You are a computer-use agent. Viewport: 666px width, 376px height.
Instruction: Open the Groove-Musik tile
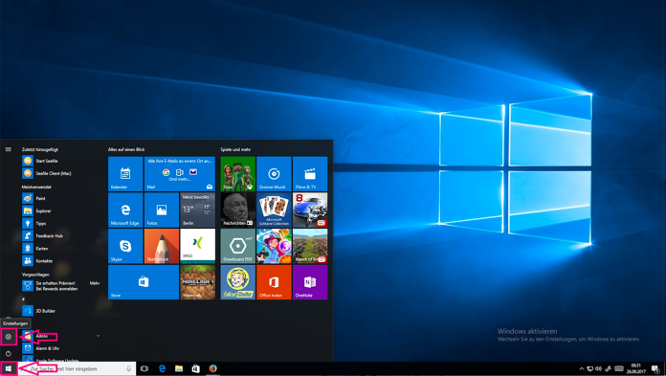(274, 174)
